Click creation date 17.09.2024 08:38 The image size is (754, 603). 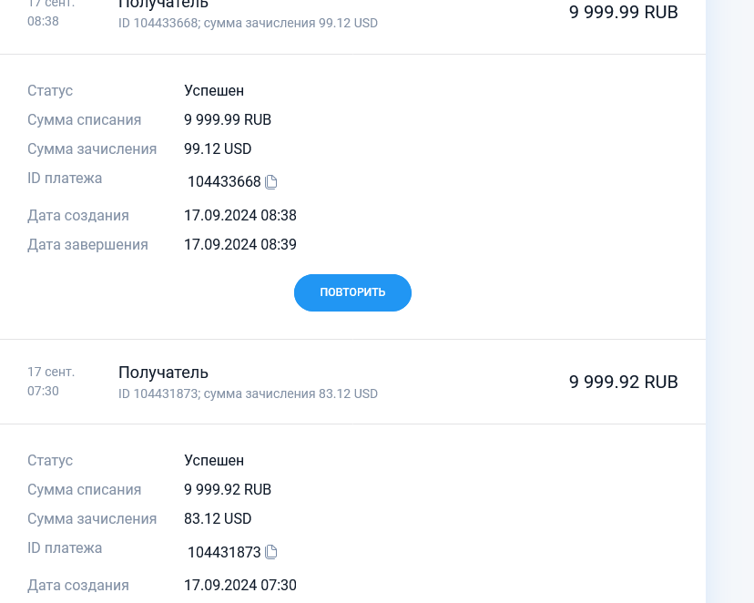(x=240, y=216)
